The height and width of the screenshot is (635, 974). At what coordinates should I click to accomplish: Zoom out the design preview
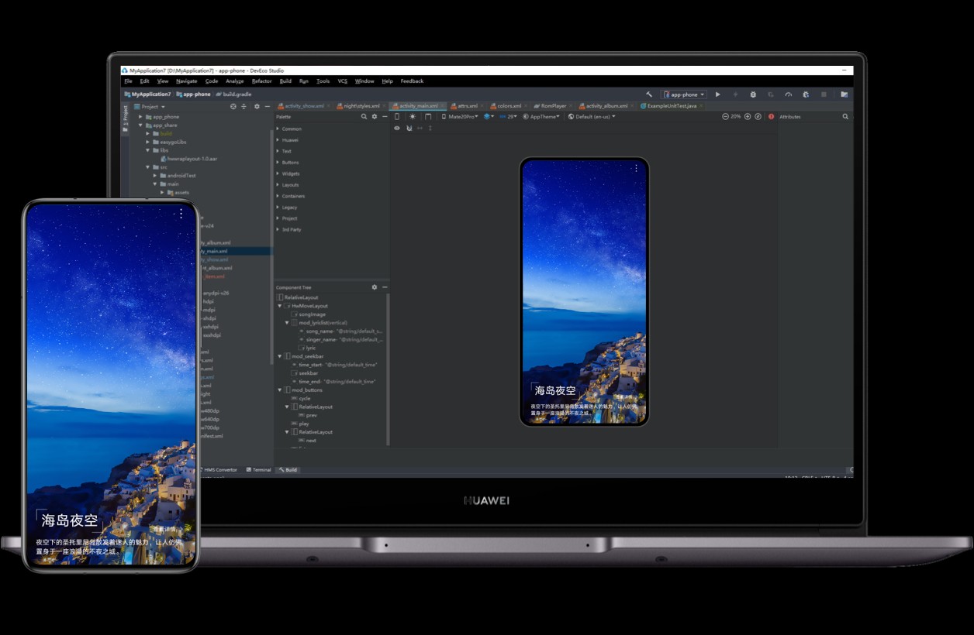point(725,117)
